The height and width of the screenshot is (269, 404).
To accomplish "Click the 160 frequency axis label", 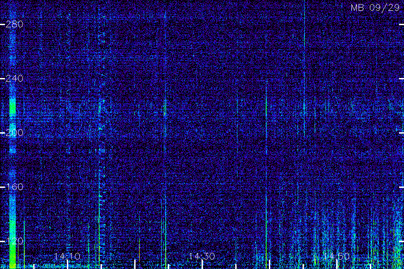I will [14, 187].
